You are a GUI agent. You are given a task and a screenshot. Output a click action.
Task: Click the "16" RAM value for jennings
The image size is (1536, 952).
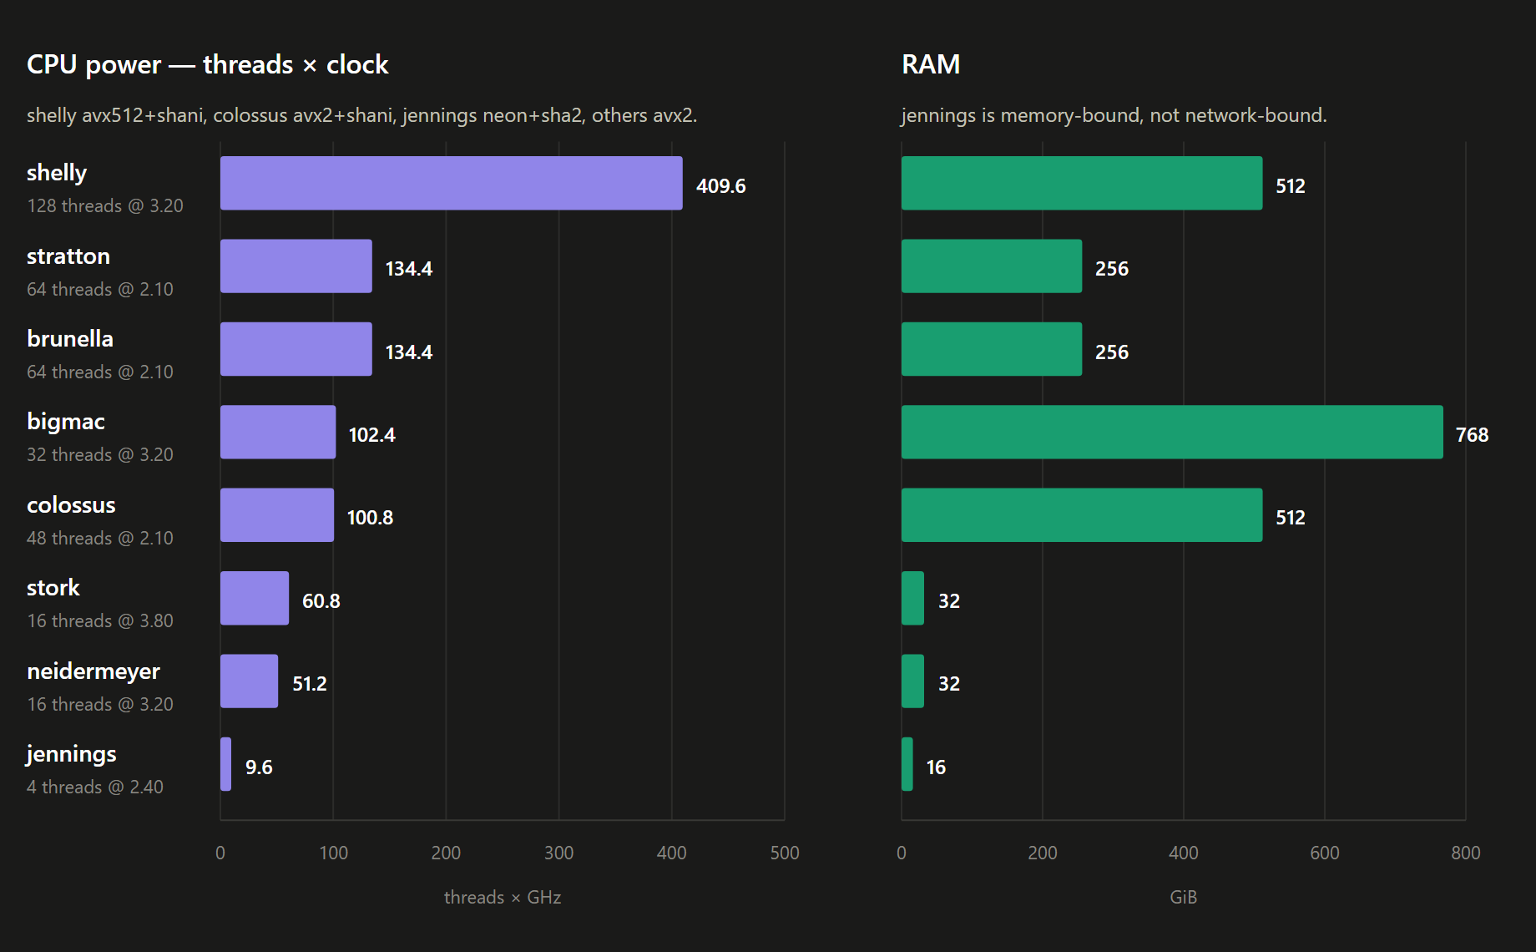937,767
